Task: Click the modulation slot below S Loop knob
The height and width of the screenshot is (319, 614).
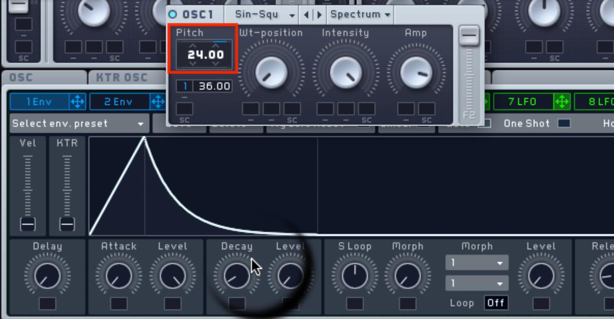Action: [355, 303]
